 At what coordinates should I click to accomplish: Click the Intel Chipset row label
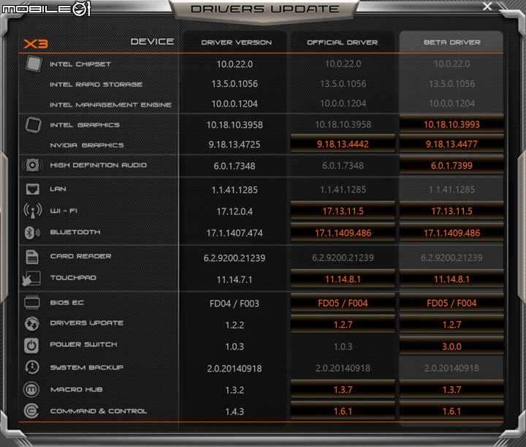[x=80, y=64]
